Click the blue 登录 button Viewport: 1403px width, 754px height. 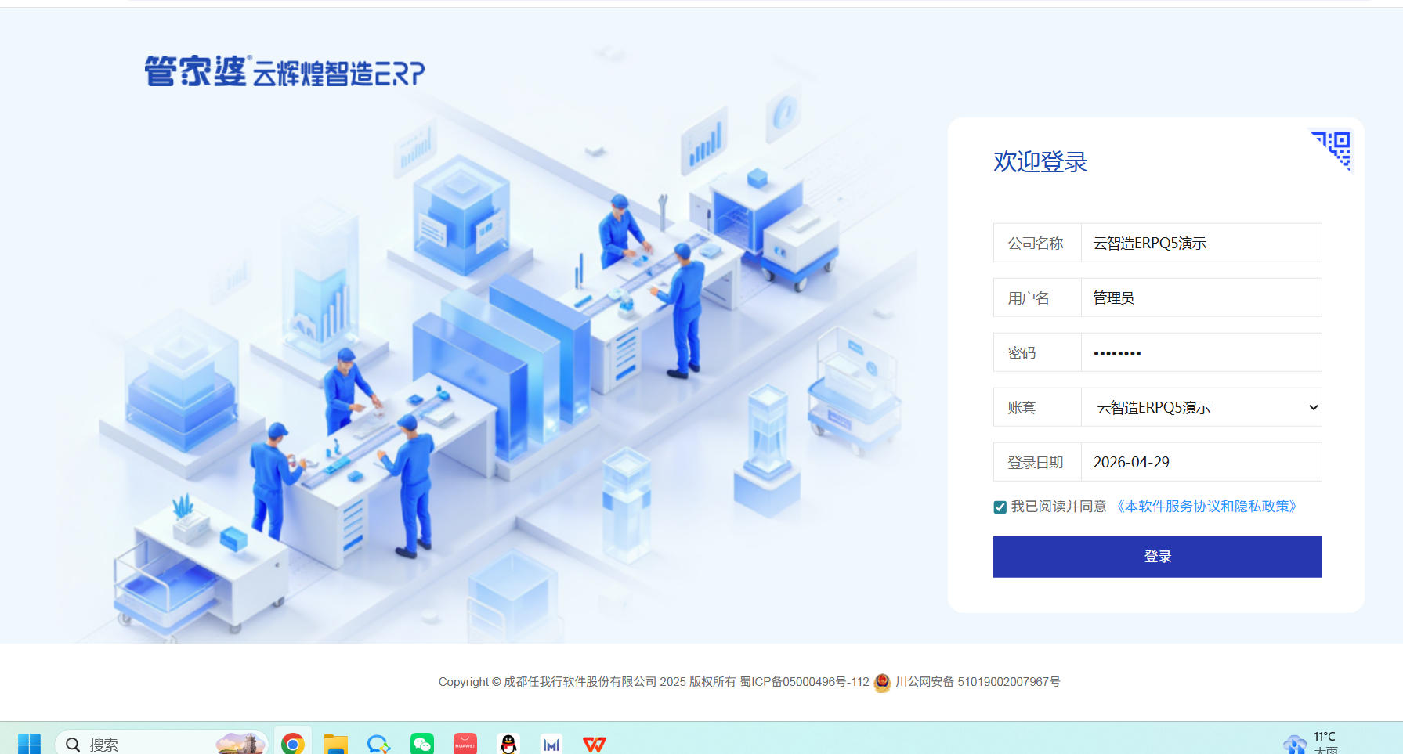(x=1157, y=557)
